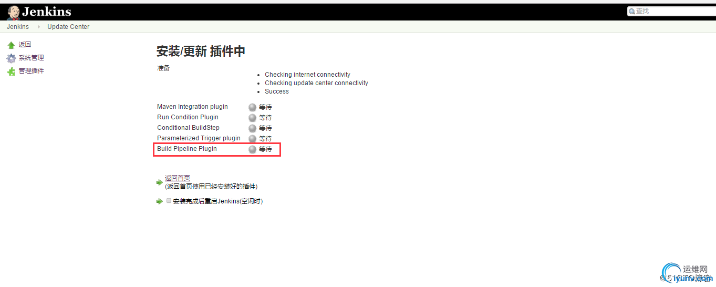Click Maven Integration plugin status ball

point(252,107)
